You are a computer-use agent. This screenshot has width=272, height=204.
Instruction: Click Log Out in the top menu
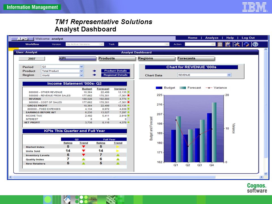click(248, 38)
